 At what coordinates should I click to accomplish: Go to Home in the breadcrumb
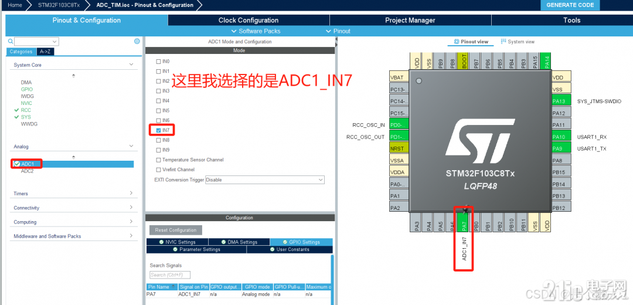click(x=15, y=5)
